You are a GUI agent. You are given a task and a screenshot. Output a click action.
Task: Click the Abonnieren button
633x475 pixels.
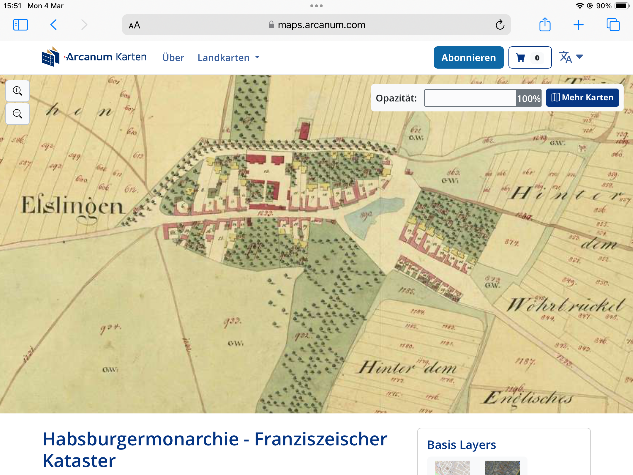point(469,57)
